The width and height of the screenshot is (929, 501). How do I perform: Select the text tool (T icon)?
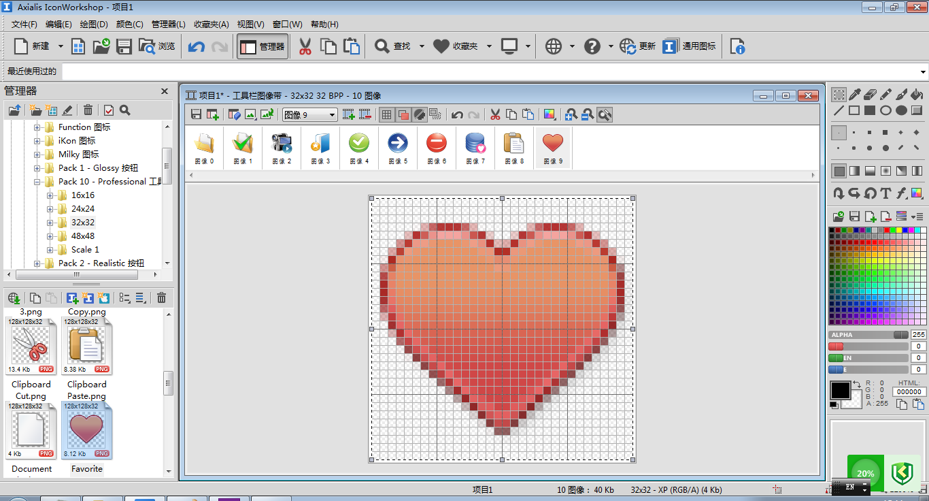(885, 193)
